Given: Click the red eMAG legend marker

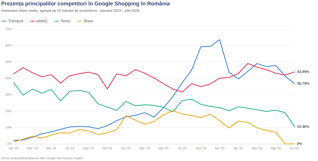Looking at the screenshot, I should tap(32, 21).
